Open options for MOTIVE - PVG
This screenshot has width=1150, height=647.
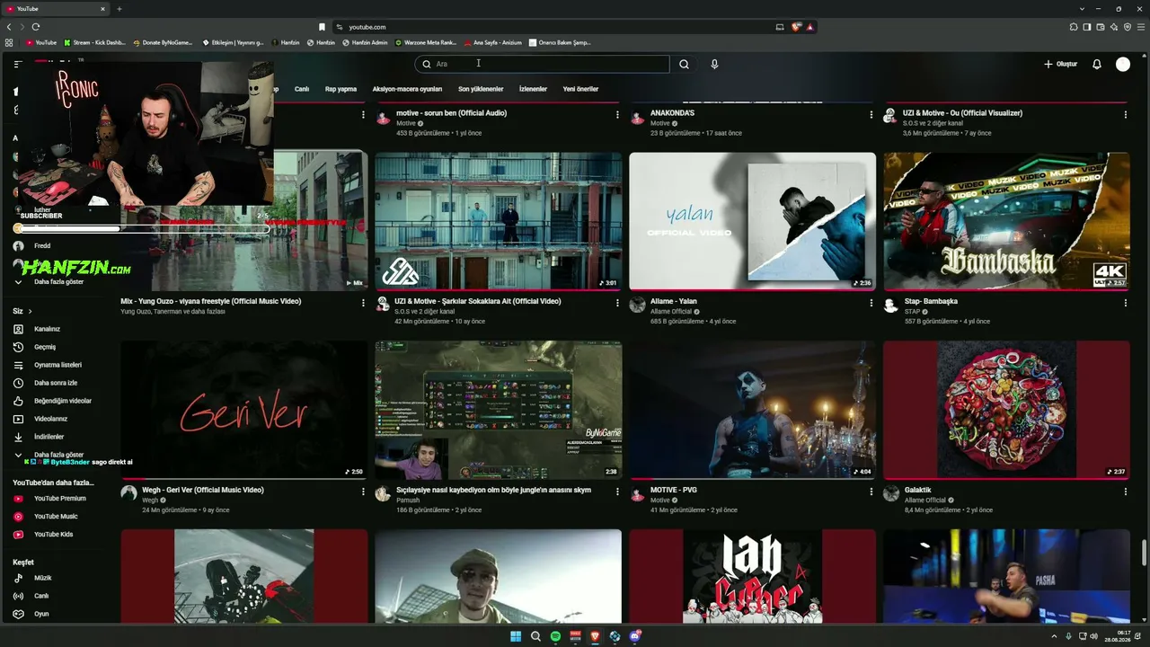coord(871,492)
